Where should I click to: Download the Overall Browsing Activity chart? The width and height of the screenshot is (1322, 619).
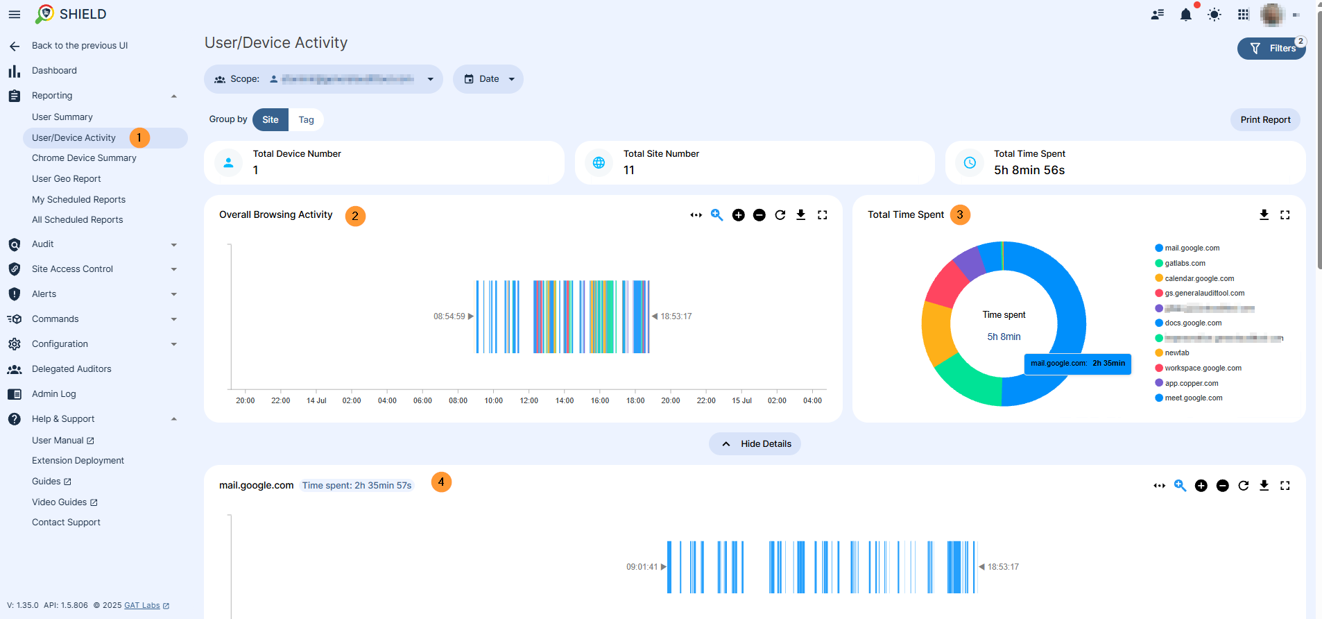[801, 215]
